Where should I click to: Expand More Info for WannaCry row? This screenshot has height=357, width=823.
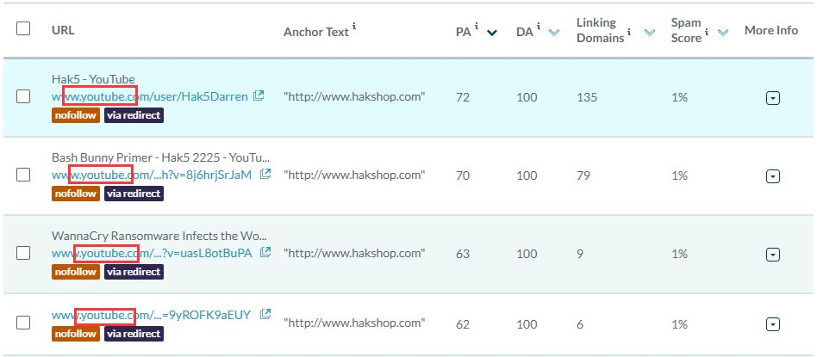click(773, 255)
